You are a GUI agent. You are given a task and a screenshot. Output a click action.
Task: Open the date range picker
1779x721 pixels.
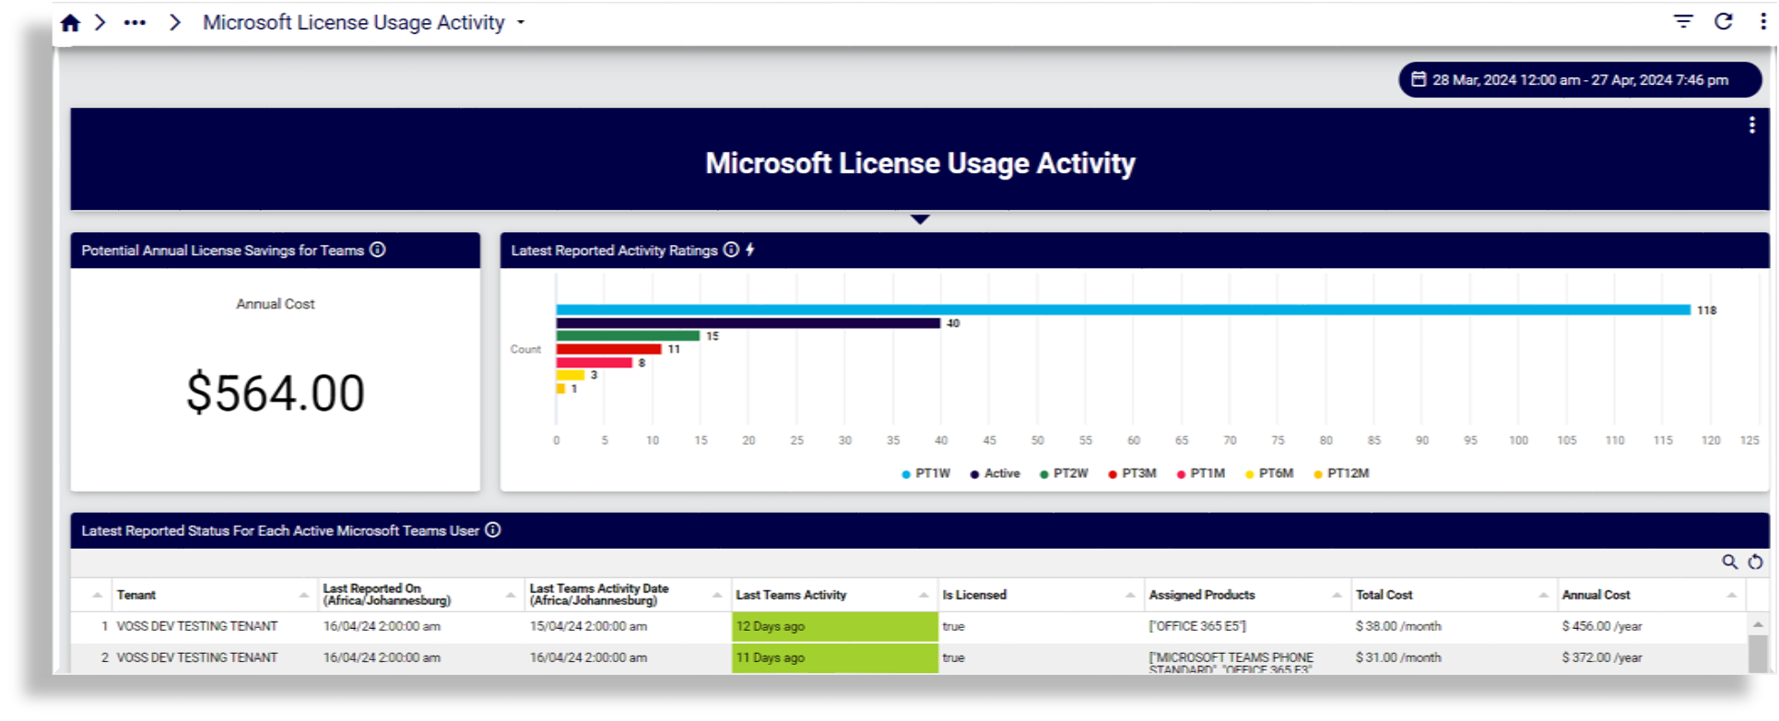tap(1580, 80)
